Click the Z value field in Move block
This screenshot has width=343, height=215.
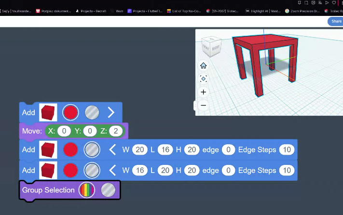(x=116, y=131)
